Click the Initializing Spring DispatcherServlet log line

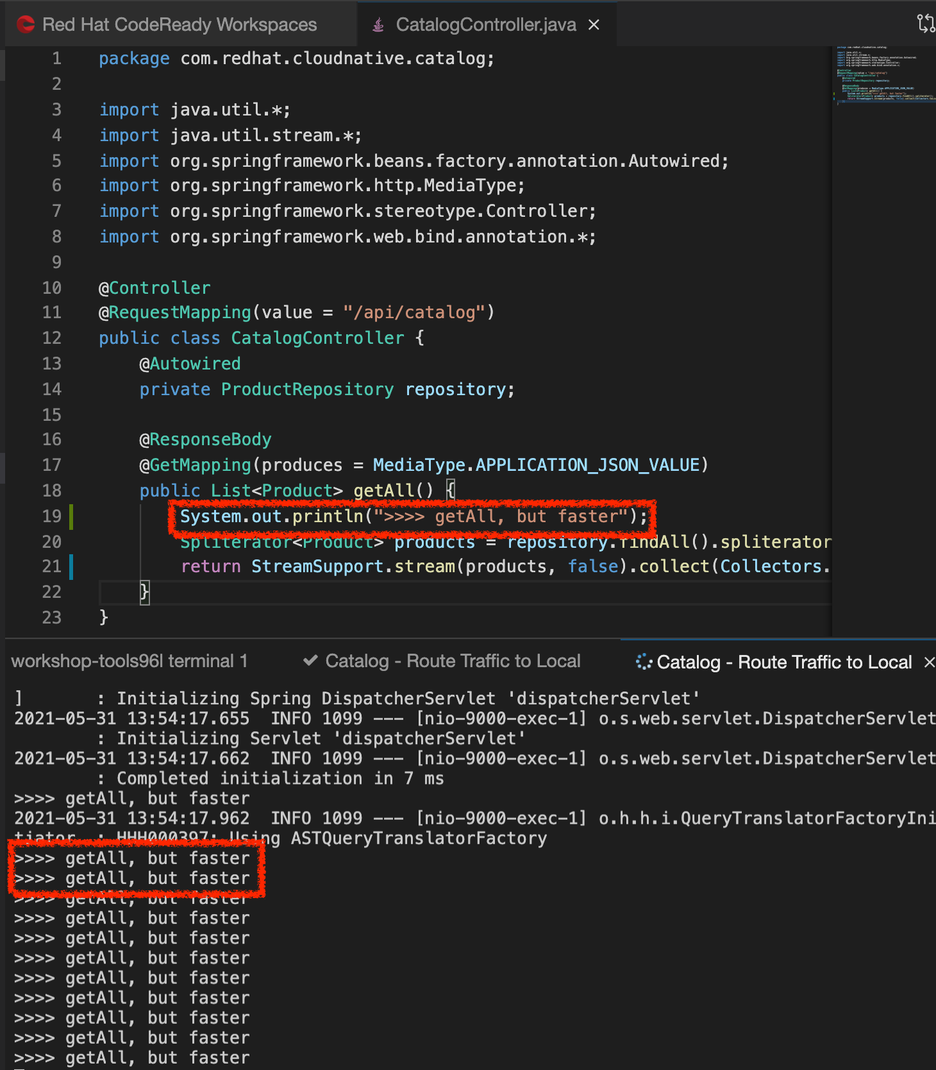(358, 698)
